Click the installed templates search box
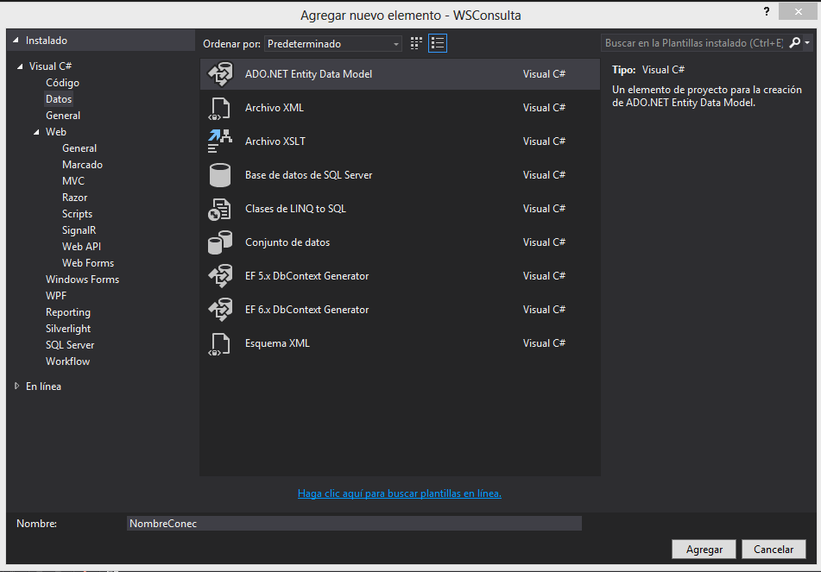The image size is (821, 572). tap(694, 43)
